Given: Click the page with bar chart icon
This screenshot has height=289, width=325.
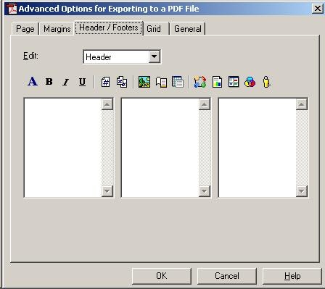Looking at the screenshot, I should pyautogui.click(x=217, y=82).
